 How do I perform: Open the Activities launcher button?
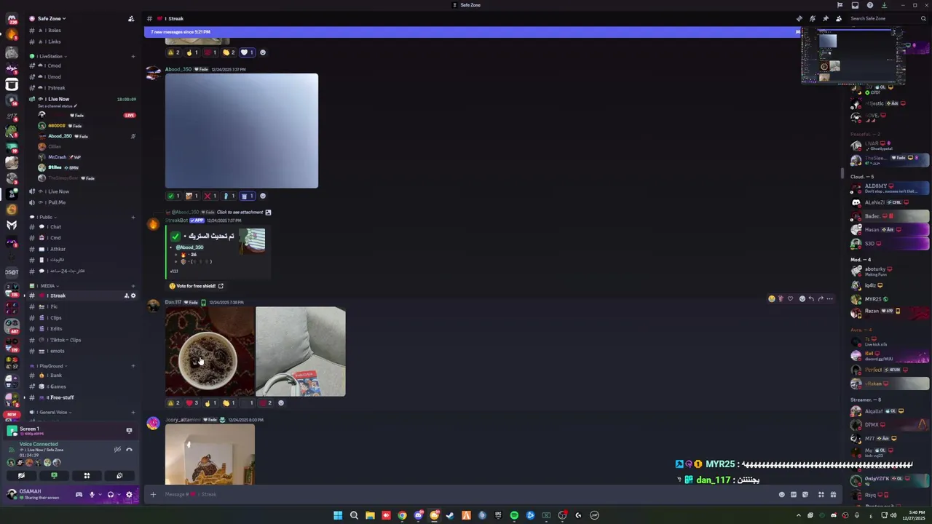(87, 475)
